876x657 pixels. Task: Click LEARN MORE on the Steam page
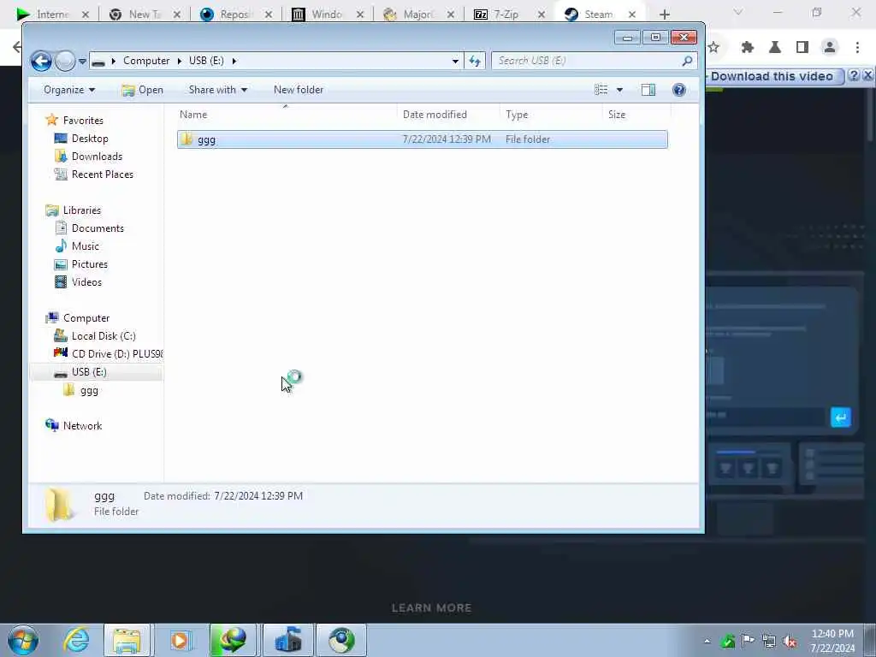click(431, 608)
